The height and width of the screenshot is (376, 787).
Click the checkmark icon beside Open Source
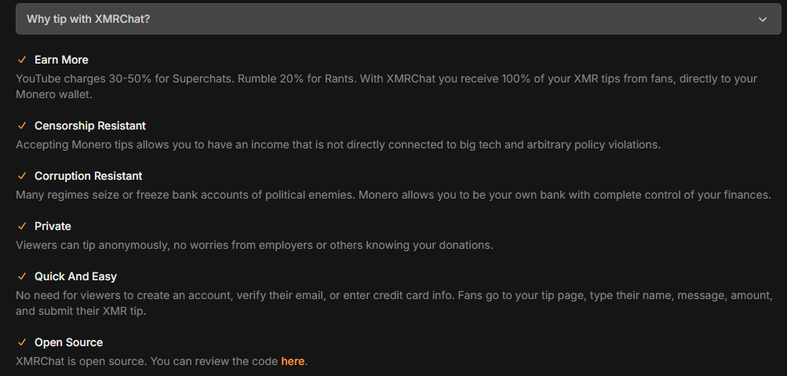tap(22, 342)
